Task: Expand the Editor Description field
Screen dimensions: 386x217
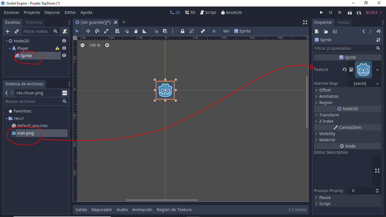Action: point(377,171)
